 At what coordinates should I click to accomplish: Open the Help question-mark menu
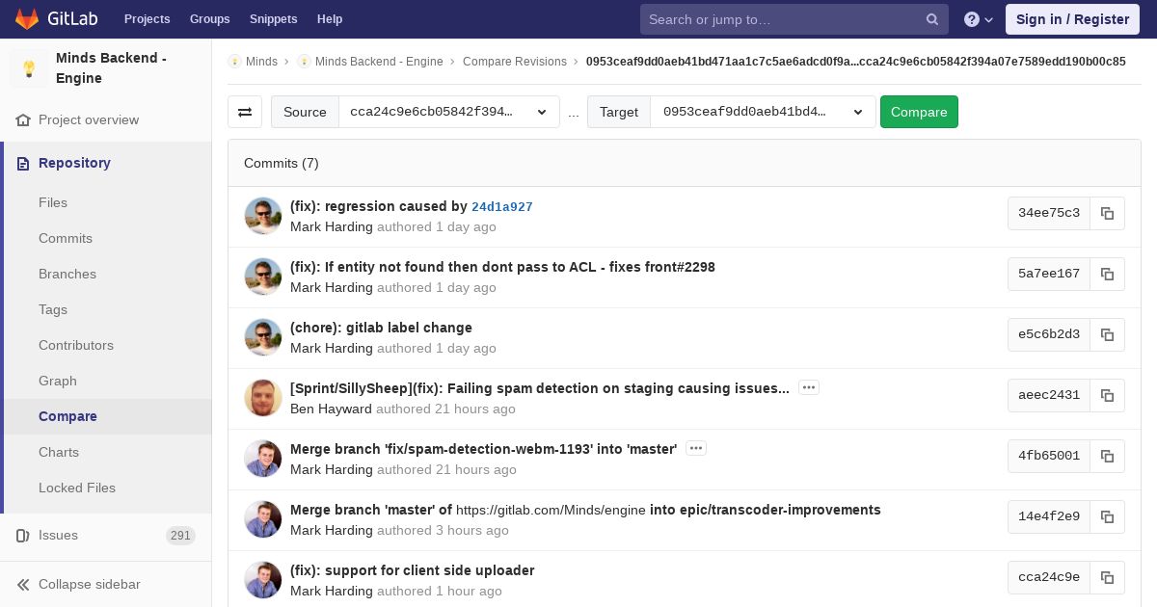point(979,19)
